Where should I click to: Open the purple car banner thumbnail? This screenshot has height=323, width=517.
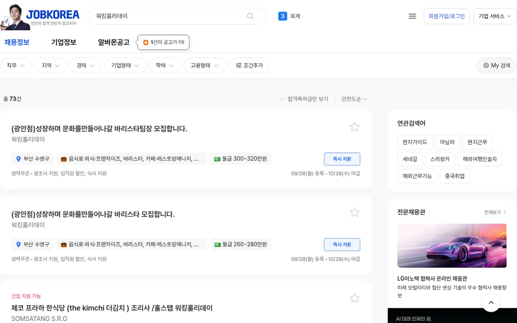click(x=452, y=245)
